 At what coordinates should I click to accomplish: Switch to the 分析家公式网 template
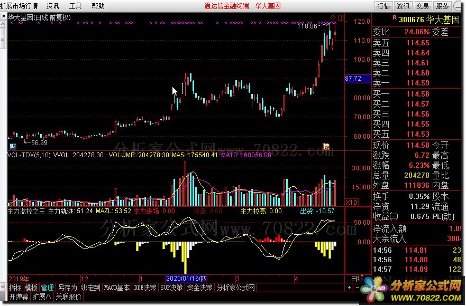click(236, 288)
